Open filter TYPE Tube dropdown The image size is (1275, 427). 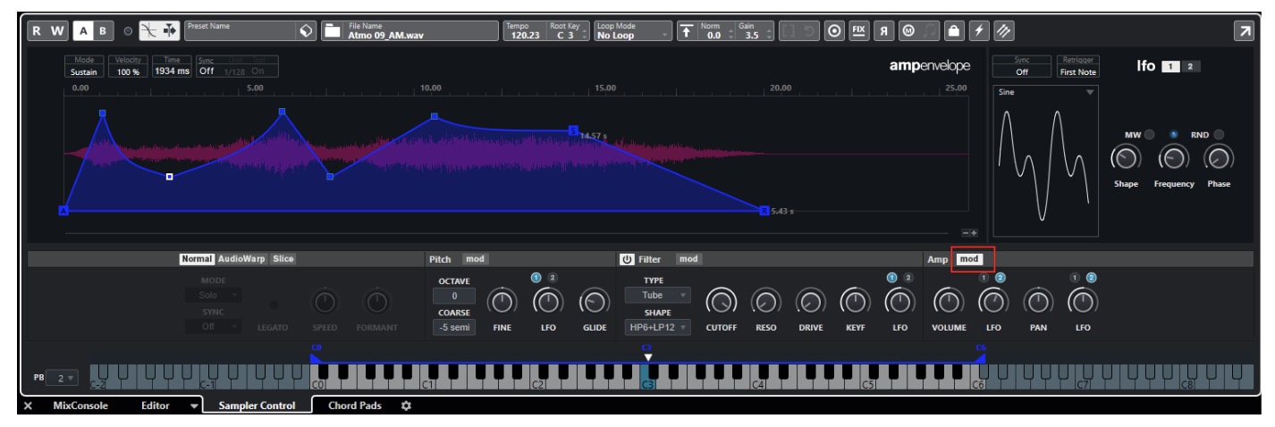(x=656, y=295)
